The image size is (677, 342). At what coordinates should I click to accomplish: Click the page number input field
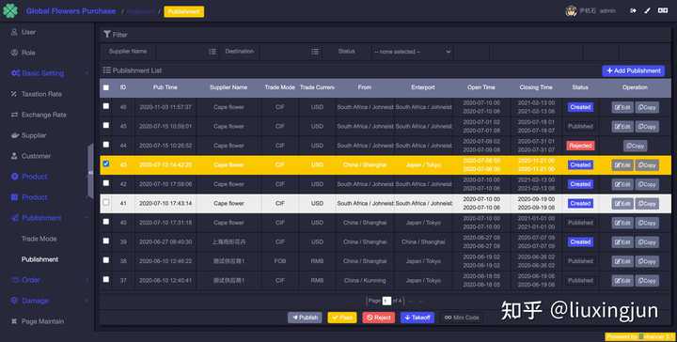point(386,301)
